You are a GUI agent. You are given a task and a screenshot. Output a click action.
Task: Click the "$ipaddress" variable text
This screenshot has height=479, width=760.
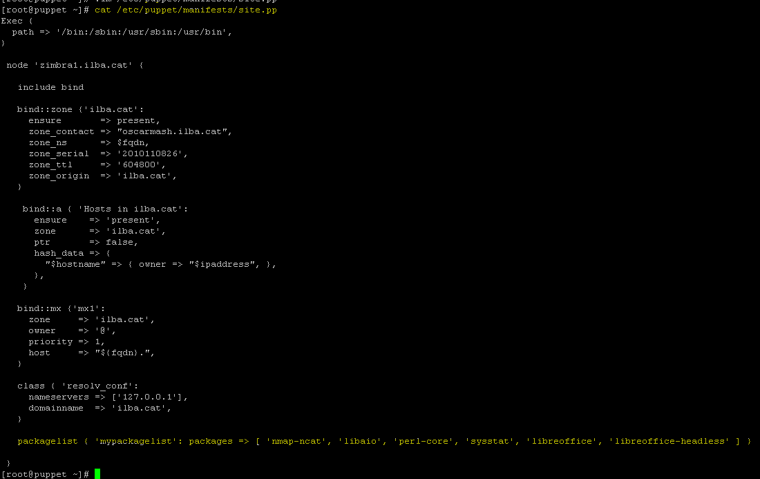tap(222, 264)
